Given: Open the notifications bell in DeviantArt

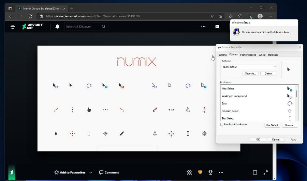Looking at the screenshot, I should (x=57, y=26).
